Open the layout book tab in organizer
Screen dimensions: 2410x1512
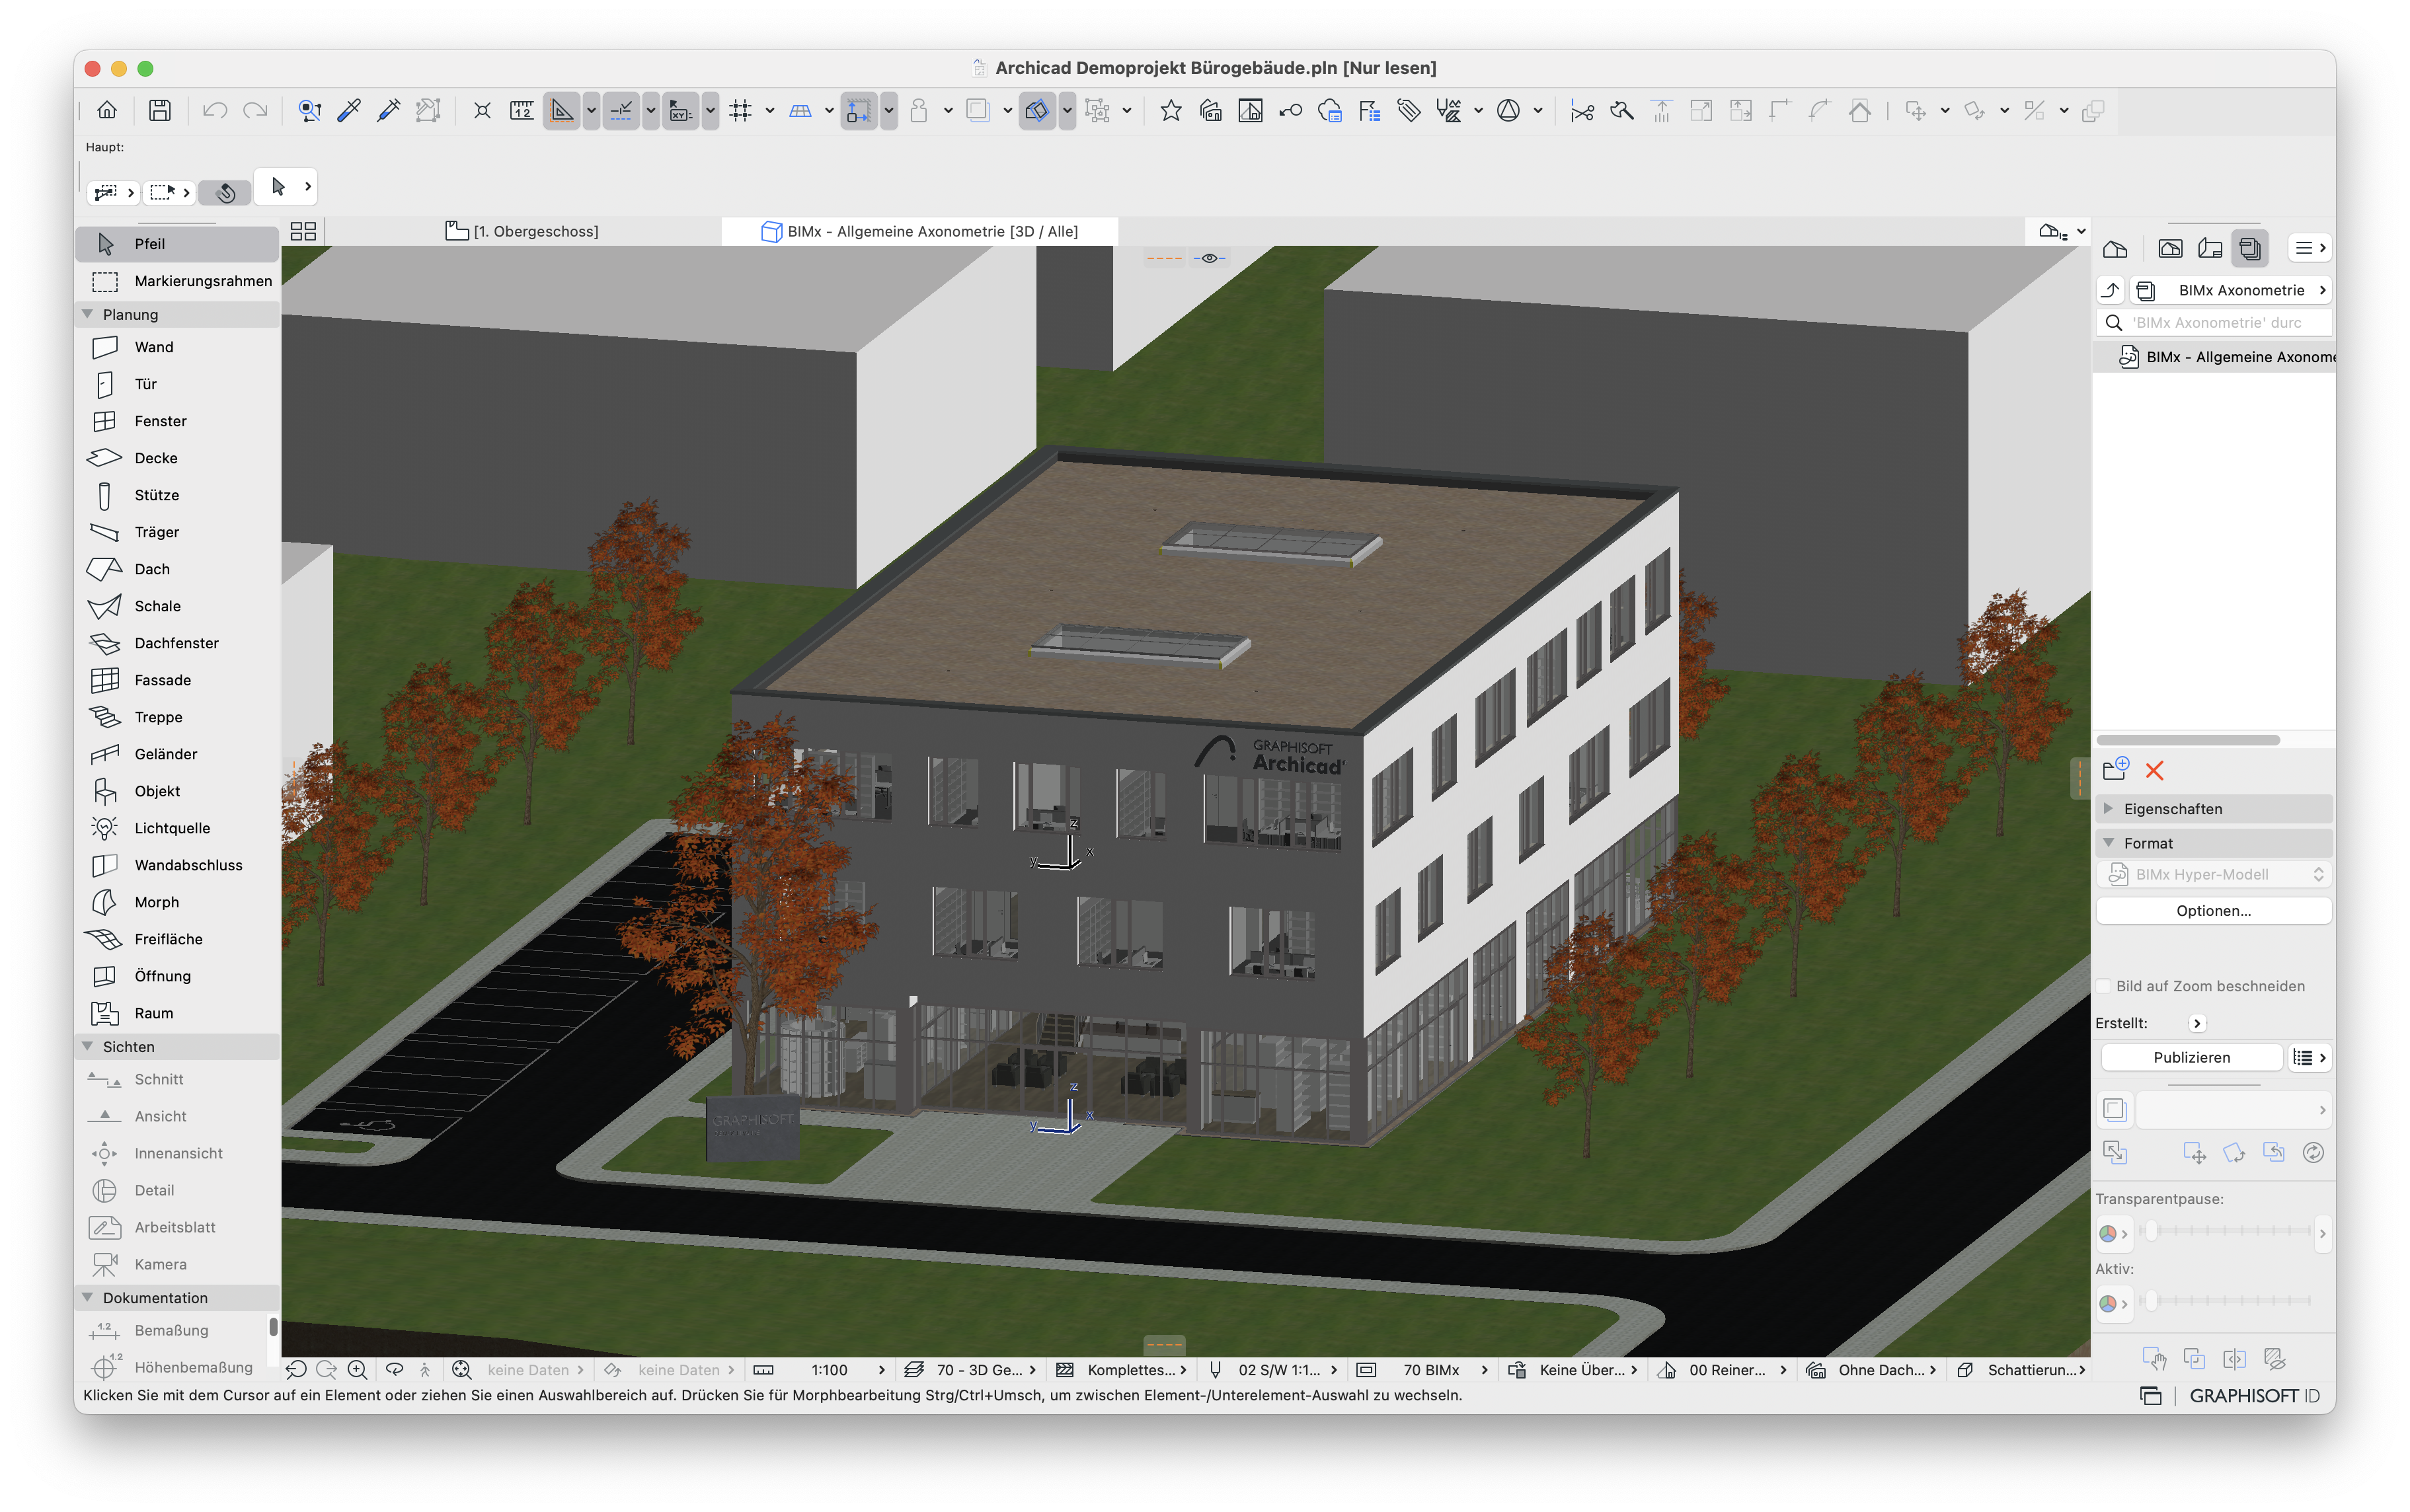click(2210, 248)
